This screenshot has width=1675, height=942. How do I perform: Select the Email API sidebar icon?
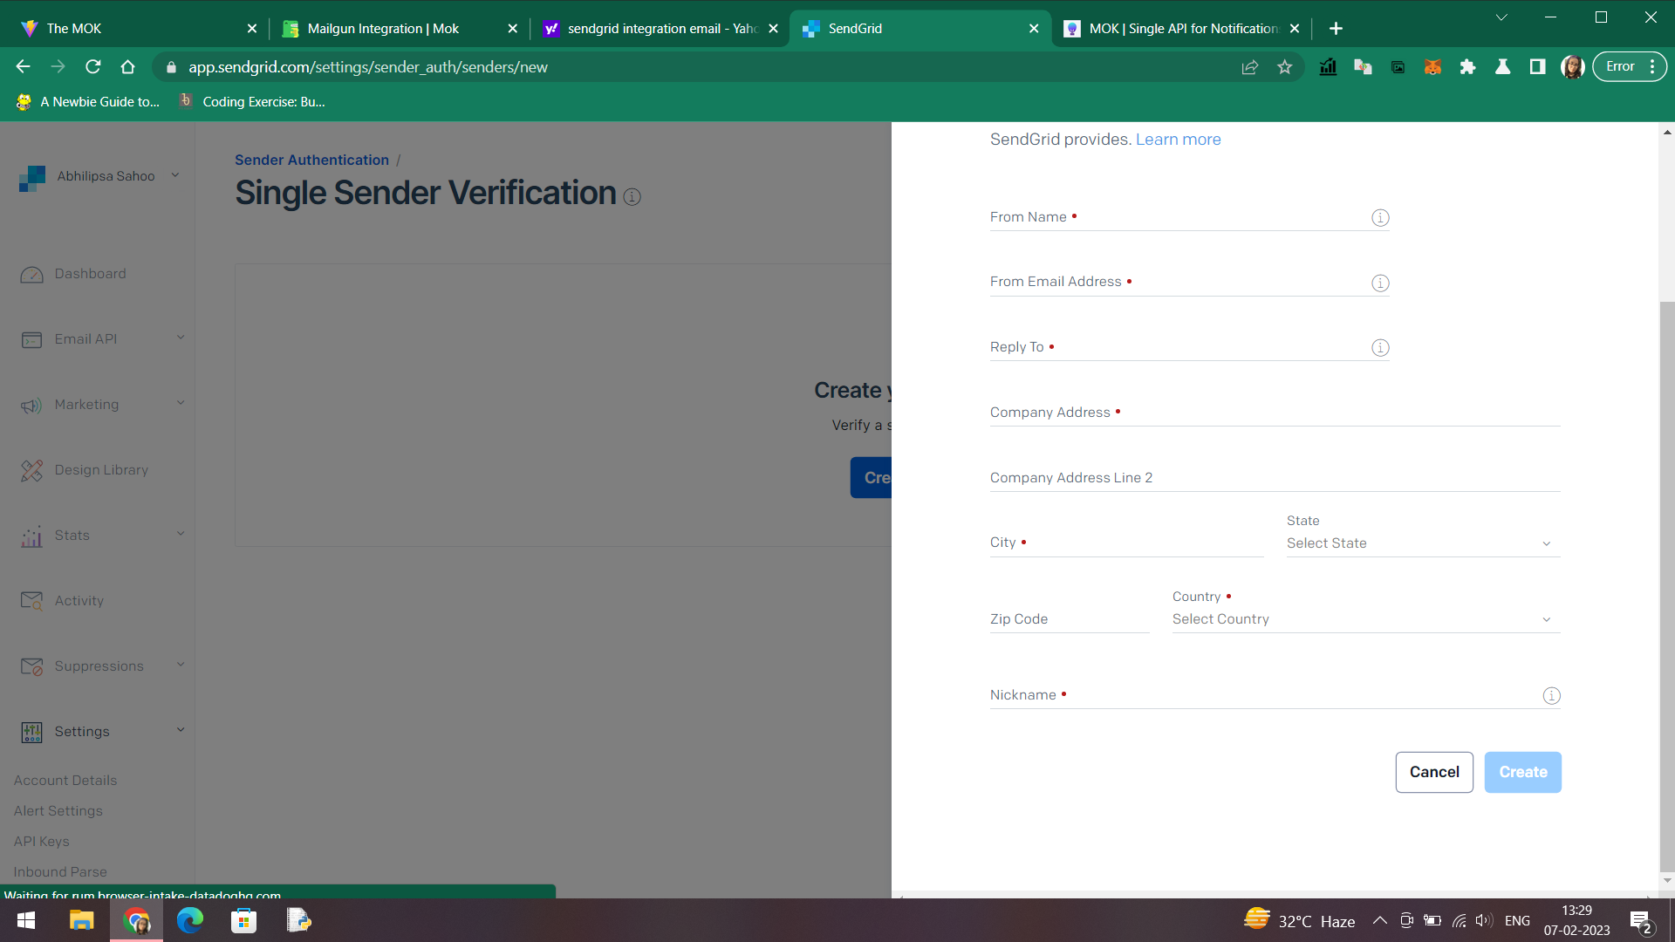click(x=32, y=339)
